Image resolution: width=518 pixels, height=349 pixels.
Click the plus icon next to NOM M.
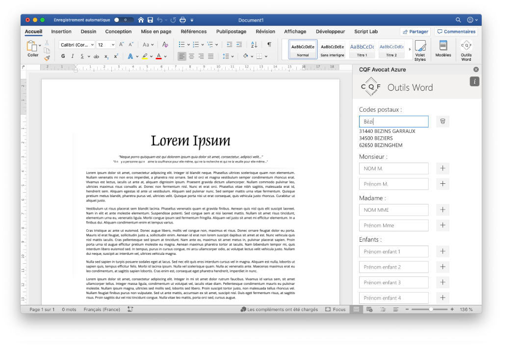coord(442,168)
